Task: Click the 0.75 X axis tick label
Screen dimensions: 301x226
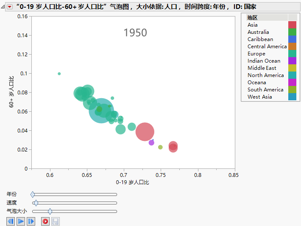Action: click(161, 175)
